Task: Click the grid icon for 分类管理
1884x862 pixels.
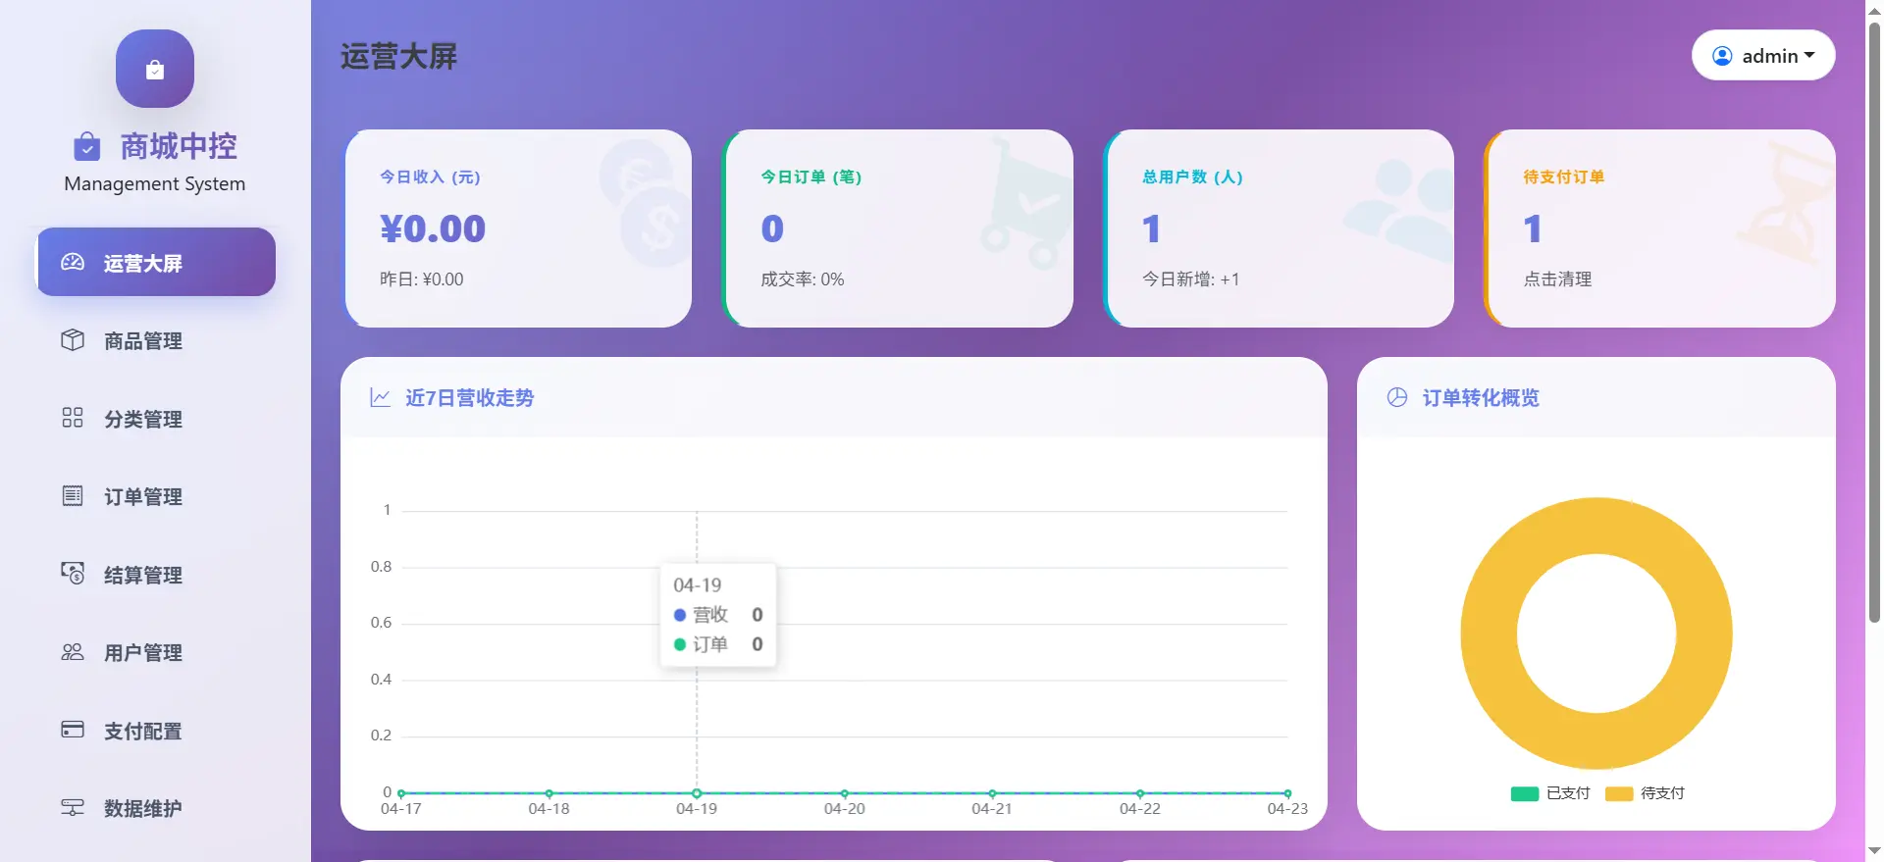Action: (x=73, y=418)
